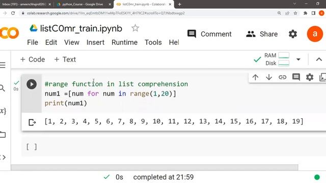
Task: Click the empty code cell below
Action: pyautogui.click(x=174, y=147)
